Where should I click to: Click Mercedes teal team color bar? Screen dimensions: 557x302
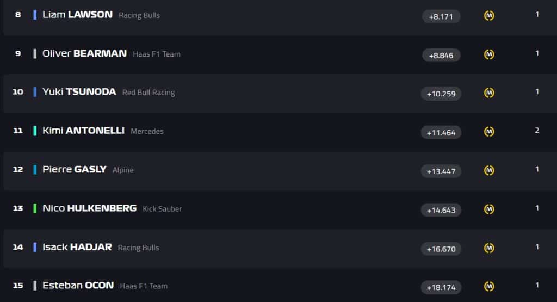[35, 131]
